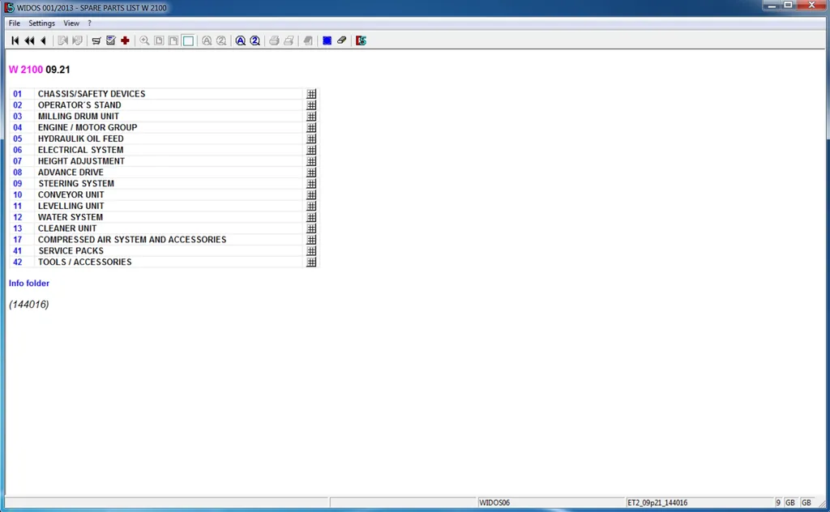Screen dimensions: 830x512
Task: Click the blue letter A search icon
Action: [240, 41]
